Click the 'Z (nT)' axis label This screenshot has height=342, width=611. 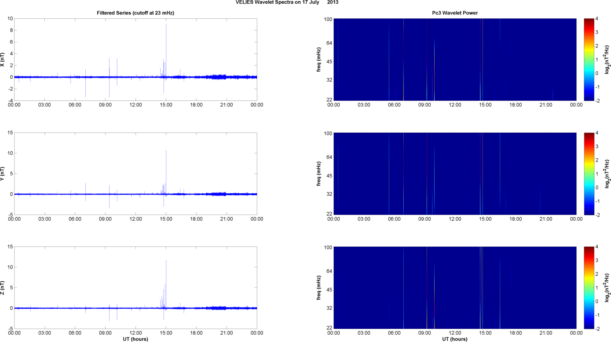[x=2, y=288]
